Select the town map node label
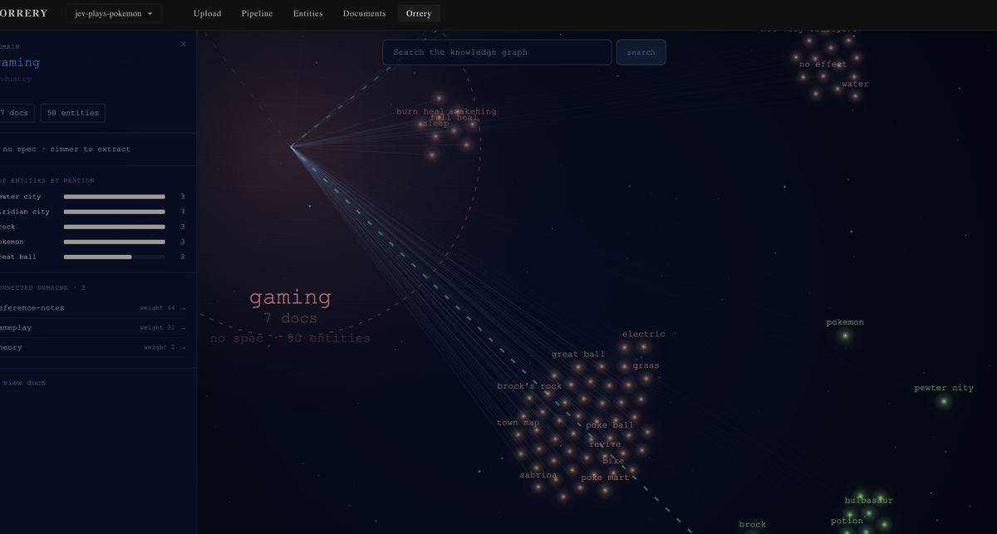The image size is (997, 534). [x=518, y=423]
